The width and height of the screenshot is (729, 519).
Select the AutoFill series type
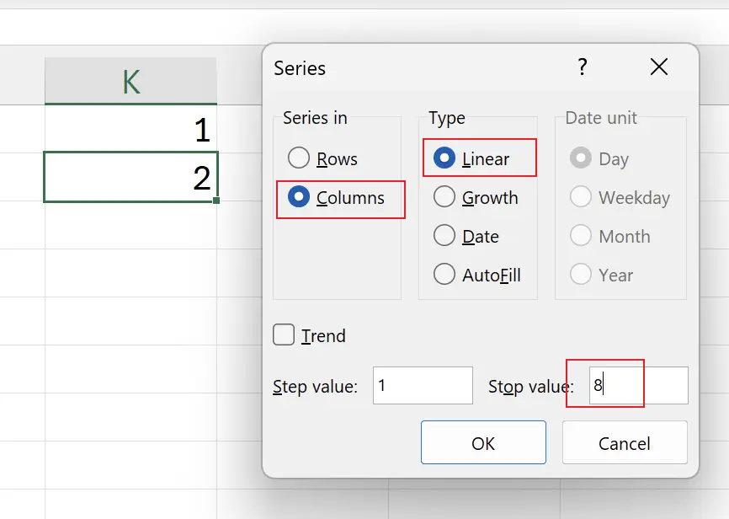pyautogui.click(x=444, y=275)
